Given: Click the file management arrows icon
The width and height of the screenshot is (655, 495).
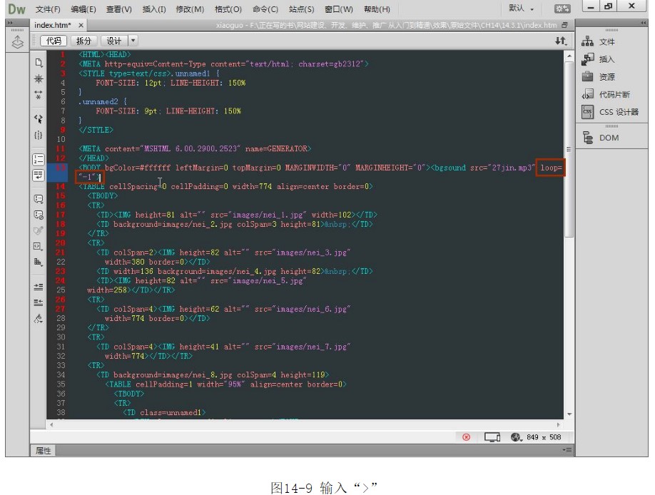Looking at the screenshot, I should pos(561,41).
